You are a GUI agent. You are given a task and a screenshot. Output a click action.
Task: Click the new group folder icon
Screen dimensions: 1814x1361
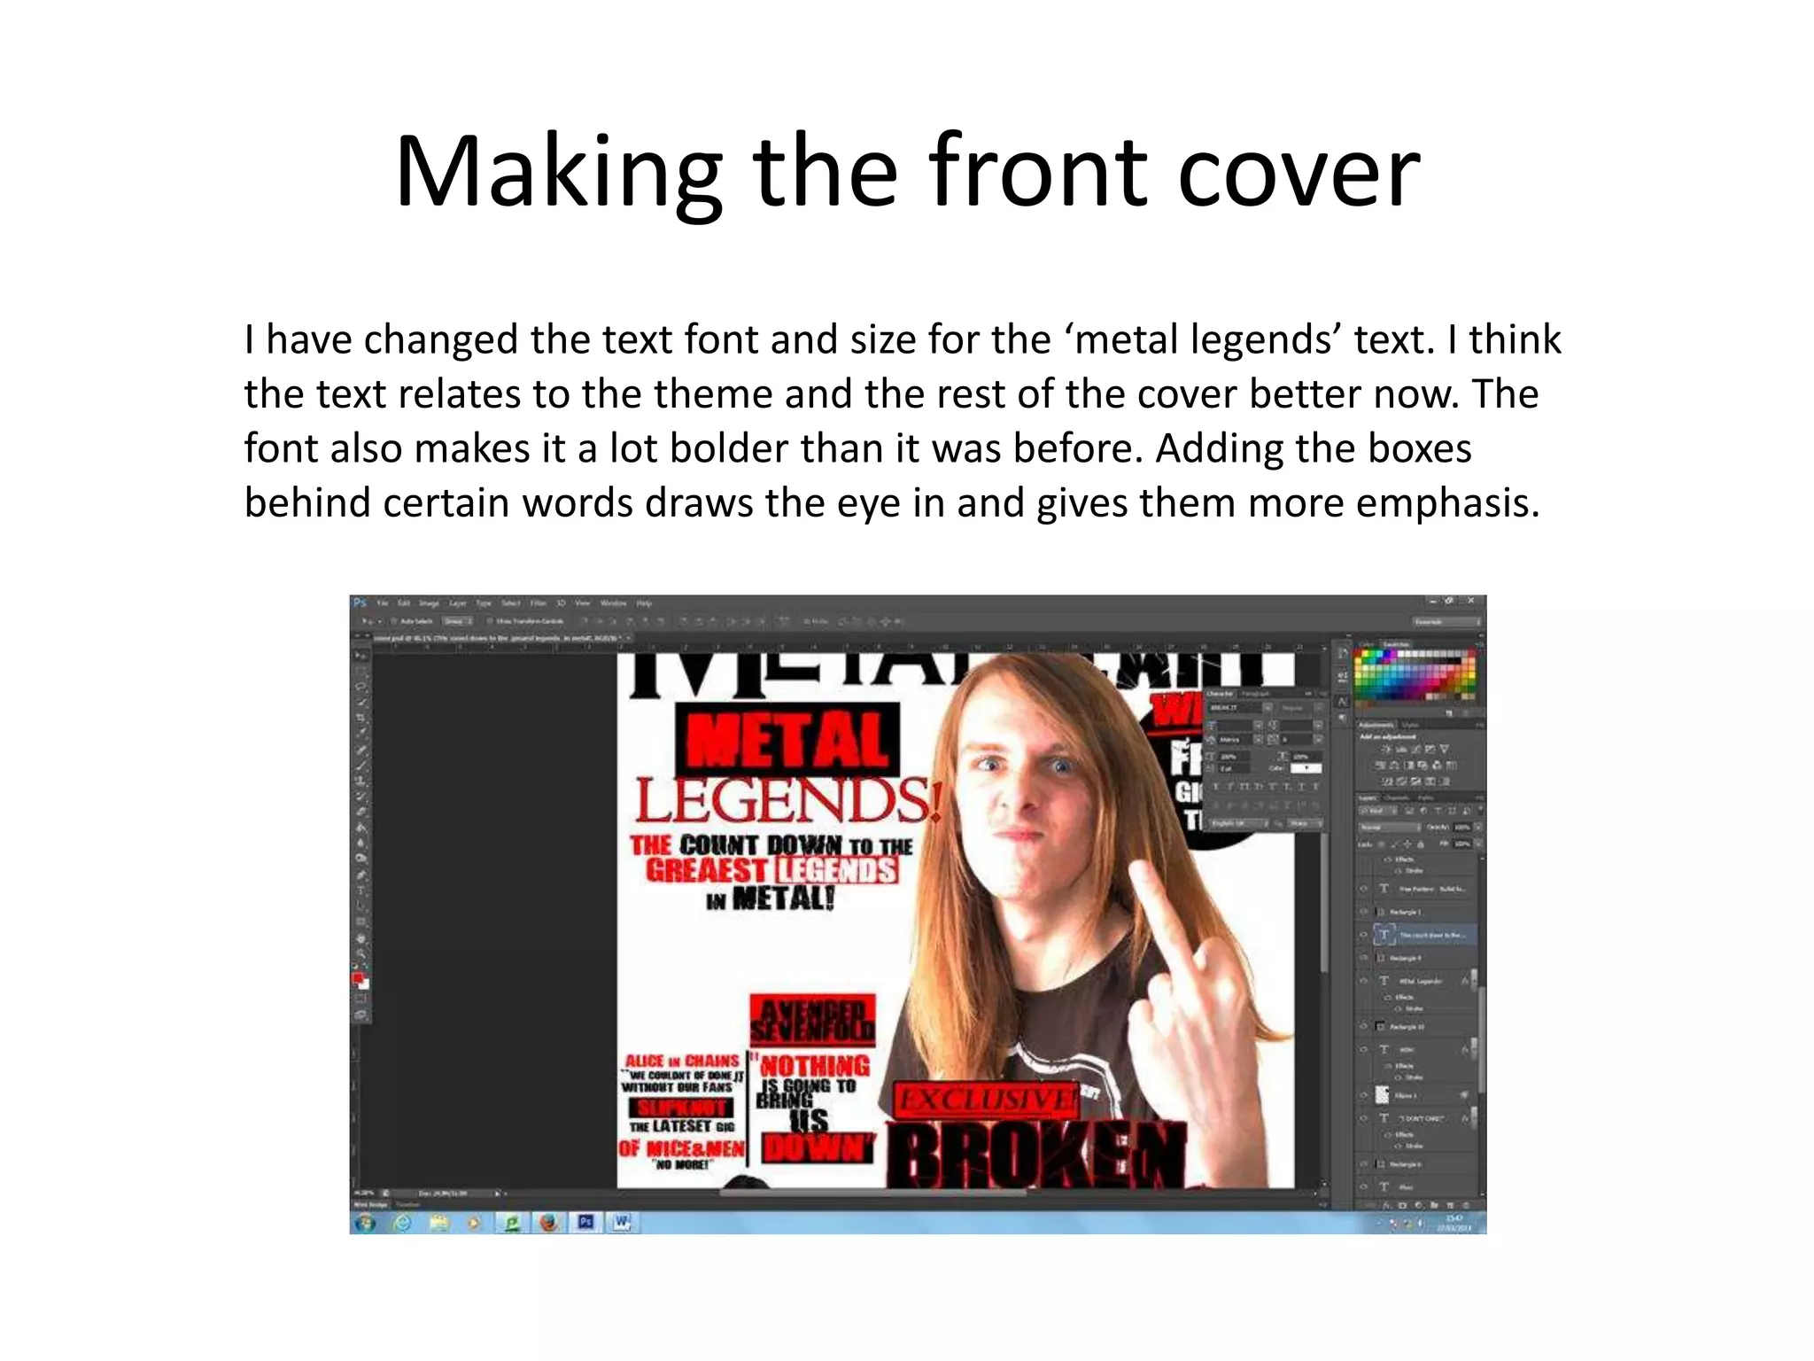coord(1434,1205)
